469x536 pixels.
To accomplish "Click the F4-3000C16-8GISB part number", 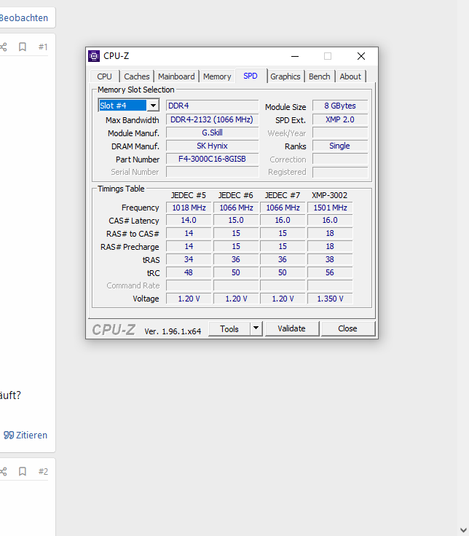I will point(212,159).
